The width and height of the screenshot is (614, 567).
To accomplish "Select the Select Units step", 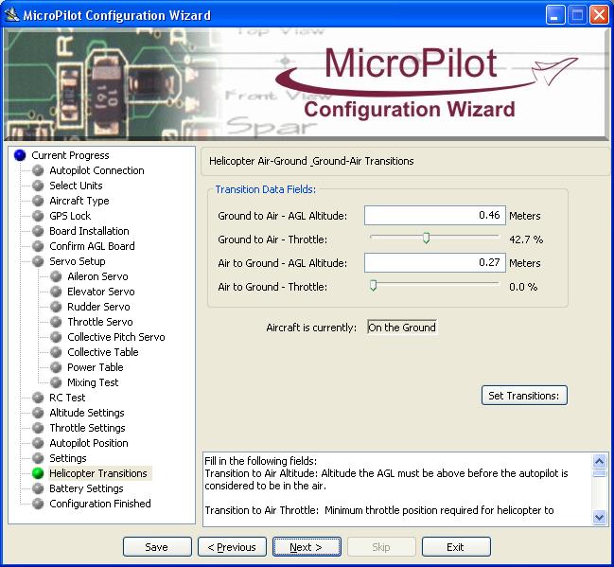I will coord(76,186).
